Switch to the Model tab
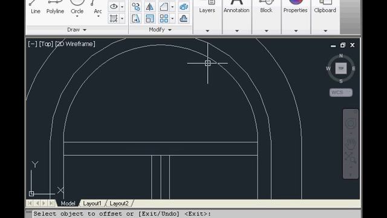The width and height of the screenshot is (387, 218). (68, 203)
